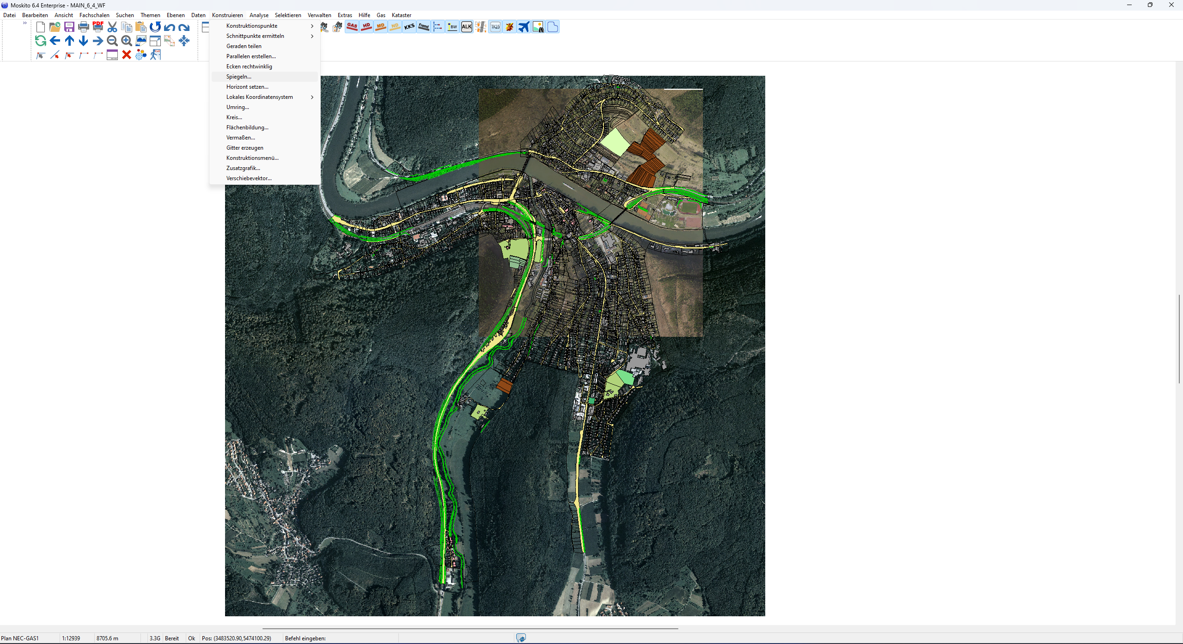This screenshot has height=644, width=1183.
Task: Click the red X delete icon
Action: [127, 55]
